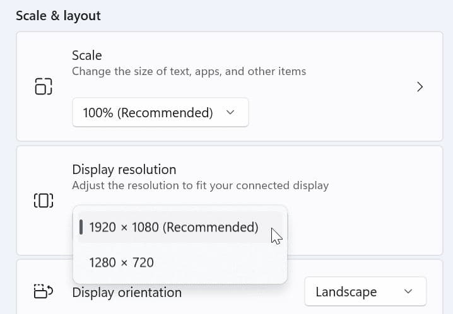The image size is (453, 314).
Task: Open the 100% (Recommended) scale dropdown
Action: click(x=160, y=113)
